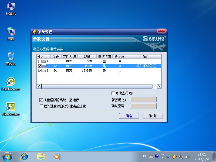Uncheck the C: partition 2 checkbox

click(x=40, y=66)
